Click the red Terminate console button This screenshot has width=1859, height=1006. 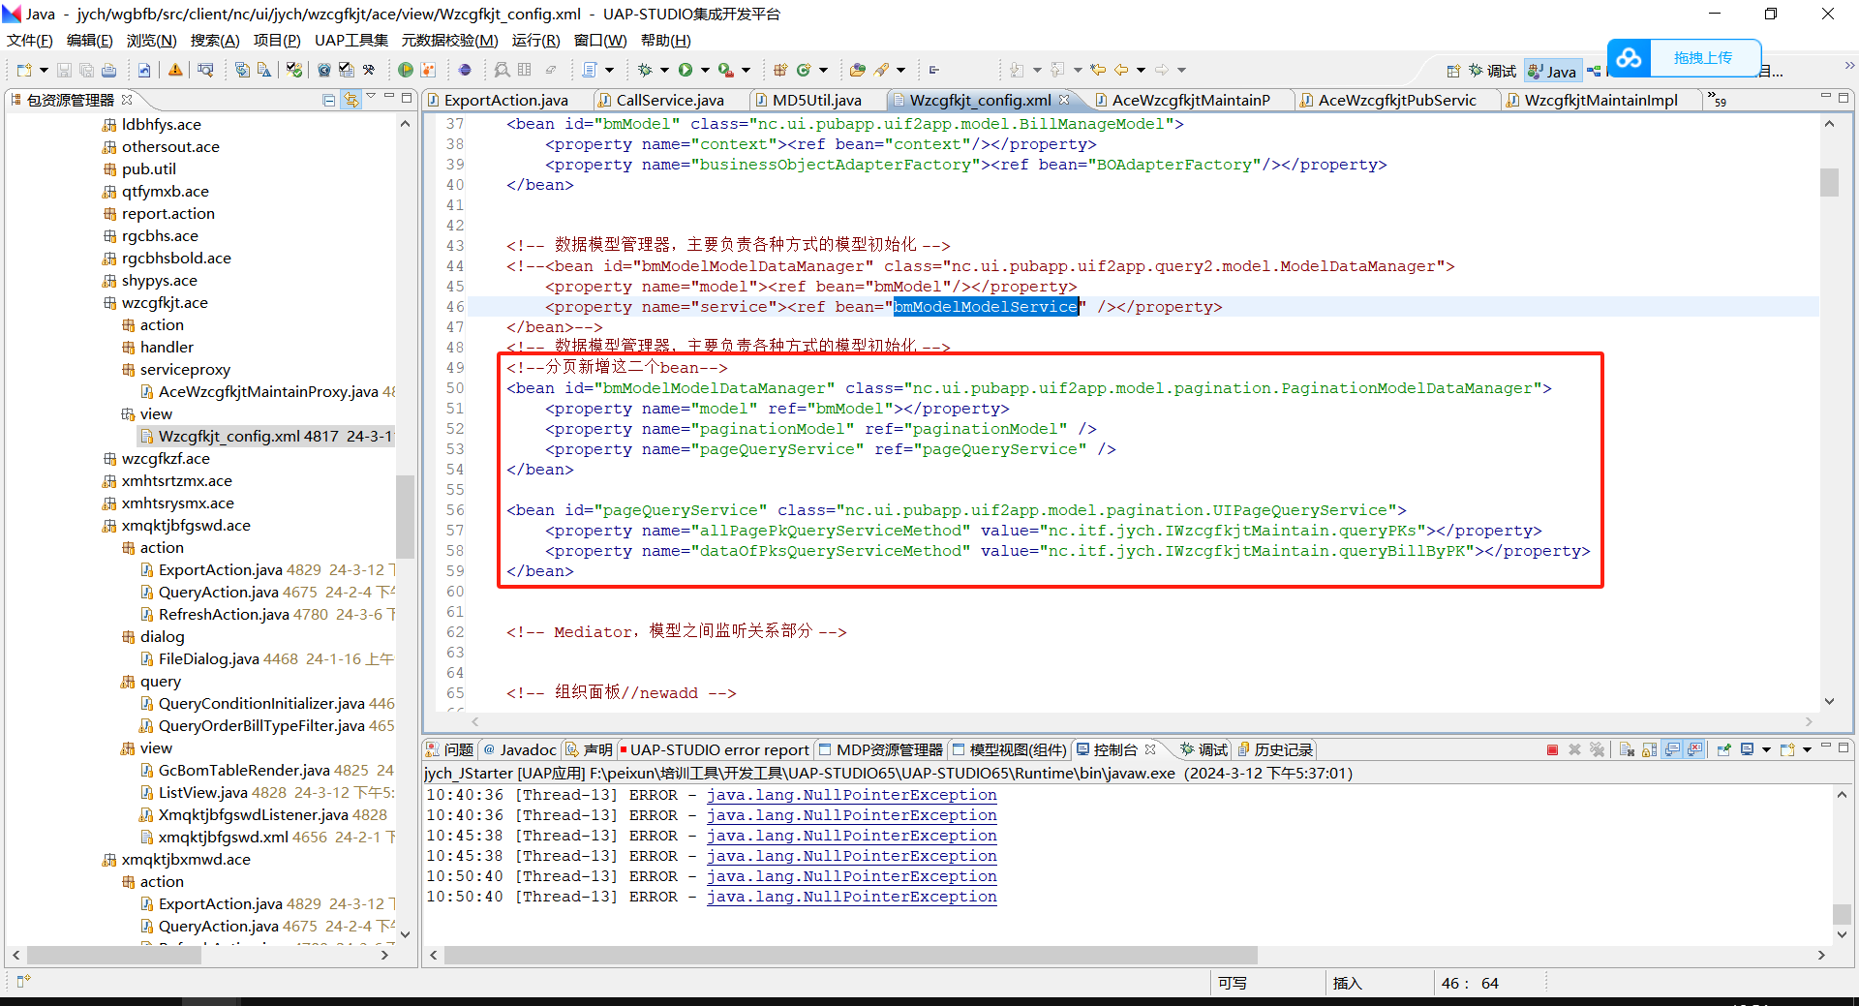click(x=1552, y=749)
